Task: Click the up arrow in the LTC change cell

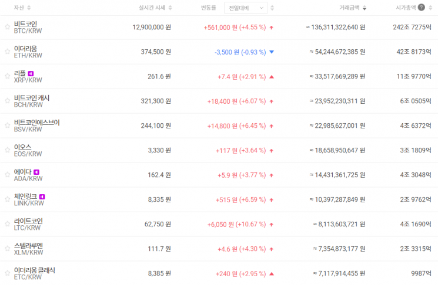Action: click(x=271, y=225)
